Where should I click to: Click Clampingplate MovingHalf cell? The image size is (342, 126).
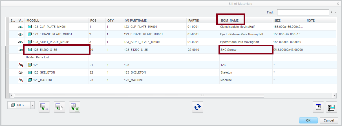[246, 27]
